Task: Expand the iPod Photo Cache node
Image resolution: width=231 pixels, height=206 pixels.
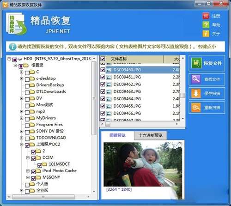Action: pyautogui.click(x=28, y=171)
